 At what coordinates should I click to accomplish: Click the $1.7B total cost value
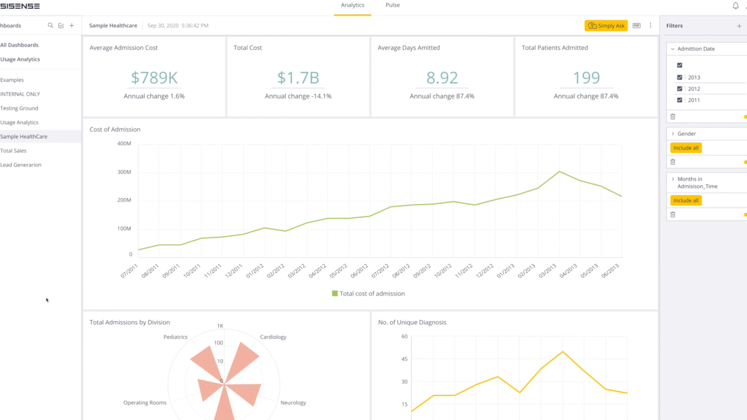click(298, 78)
